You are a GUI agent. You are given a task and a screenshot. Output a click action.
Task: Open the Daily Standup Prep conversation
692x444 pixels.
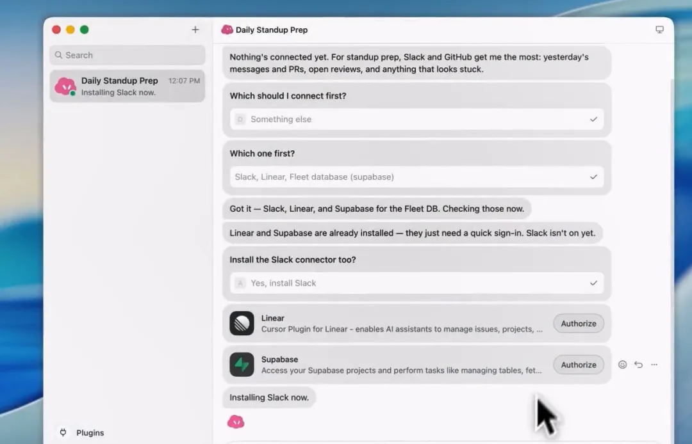tap(127, 86)
